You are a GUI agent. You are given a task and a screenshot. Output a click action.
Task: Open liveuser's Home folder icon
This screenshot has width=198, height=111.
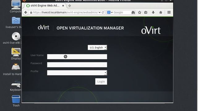[x=16, y=21]
